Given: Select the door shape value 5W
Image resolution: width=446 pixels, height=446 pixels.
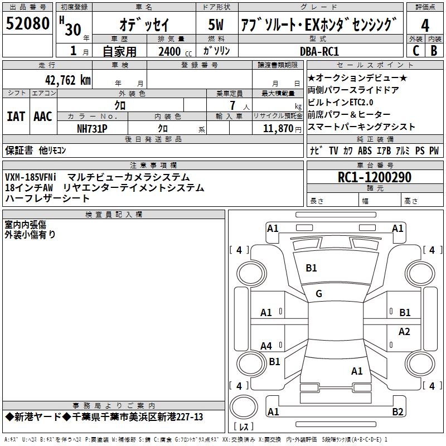Looking at the screenshot, I should [216, 25].
